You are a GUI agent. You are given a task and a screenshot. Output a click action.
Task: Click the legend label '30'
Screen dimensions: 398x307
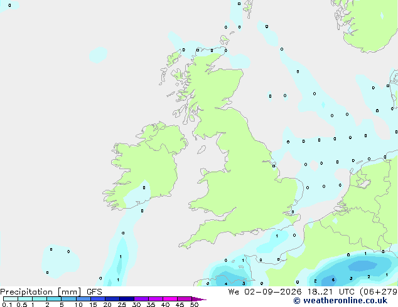(136, 304)
